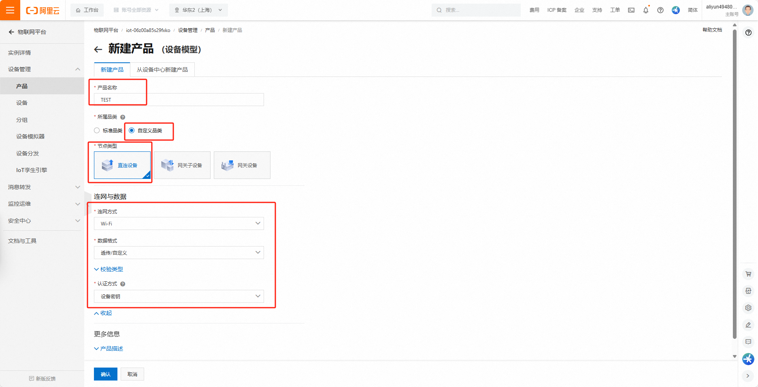Open the 连网方式 Wi-Fi dropdown
Screen dimensions: 758x387
click(x=179, y=223)
